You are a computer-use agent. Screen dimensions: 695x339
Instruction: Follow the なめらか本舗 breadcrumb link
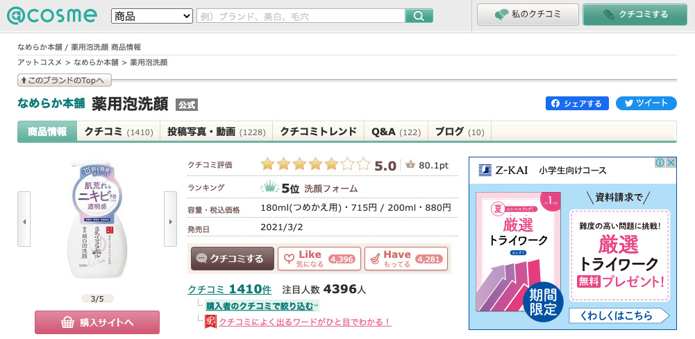coord(97,62)
